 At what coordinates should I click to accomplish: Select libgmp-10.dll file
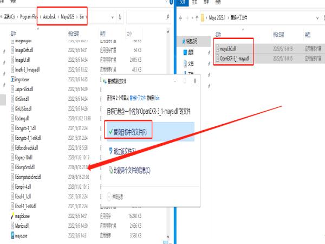point(23,157)
